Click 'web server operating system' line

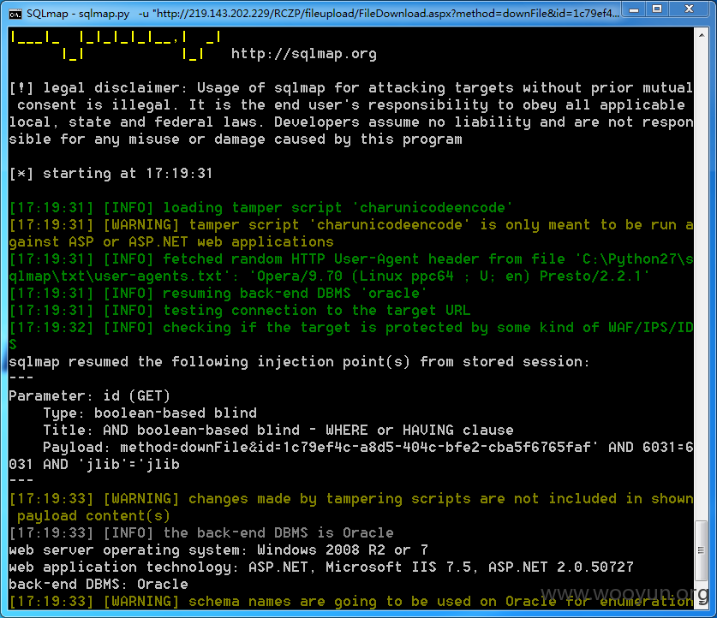pos(218,550)
